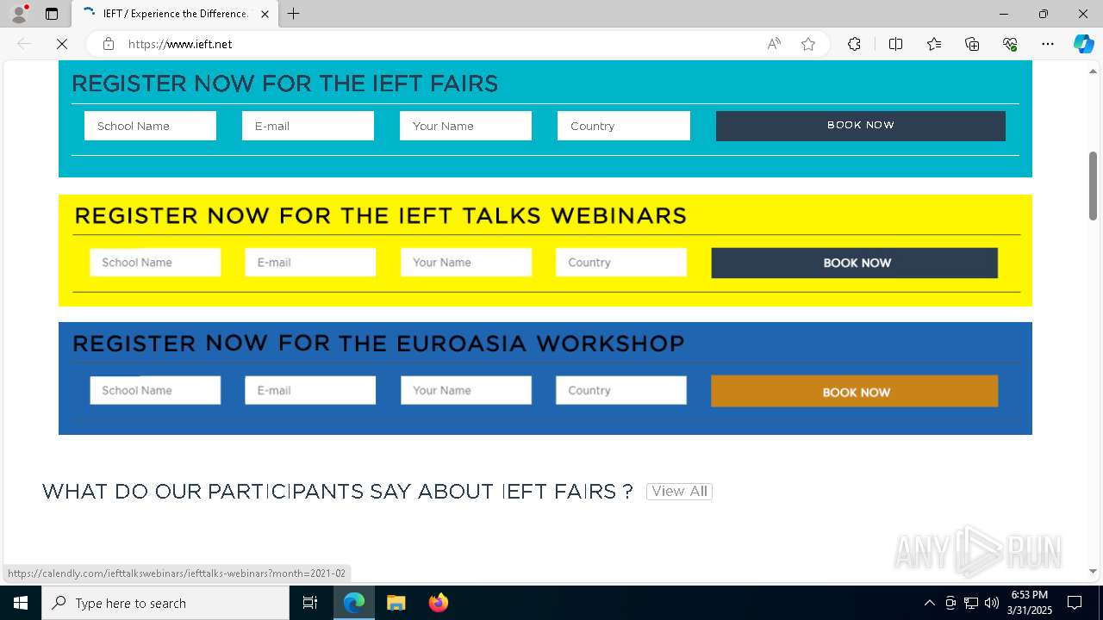Image resolution: width=1103 pixels, height=620 pixels.
Task: Open the volume speaker icon
Action: (x=991, y=603)
